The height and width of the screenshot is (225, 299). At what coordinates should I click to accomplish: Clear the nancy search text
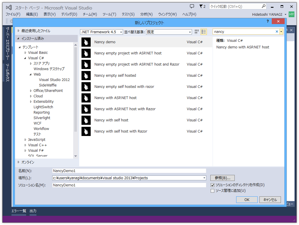277,31
